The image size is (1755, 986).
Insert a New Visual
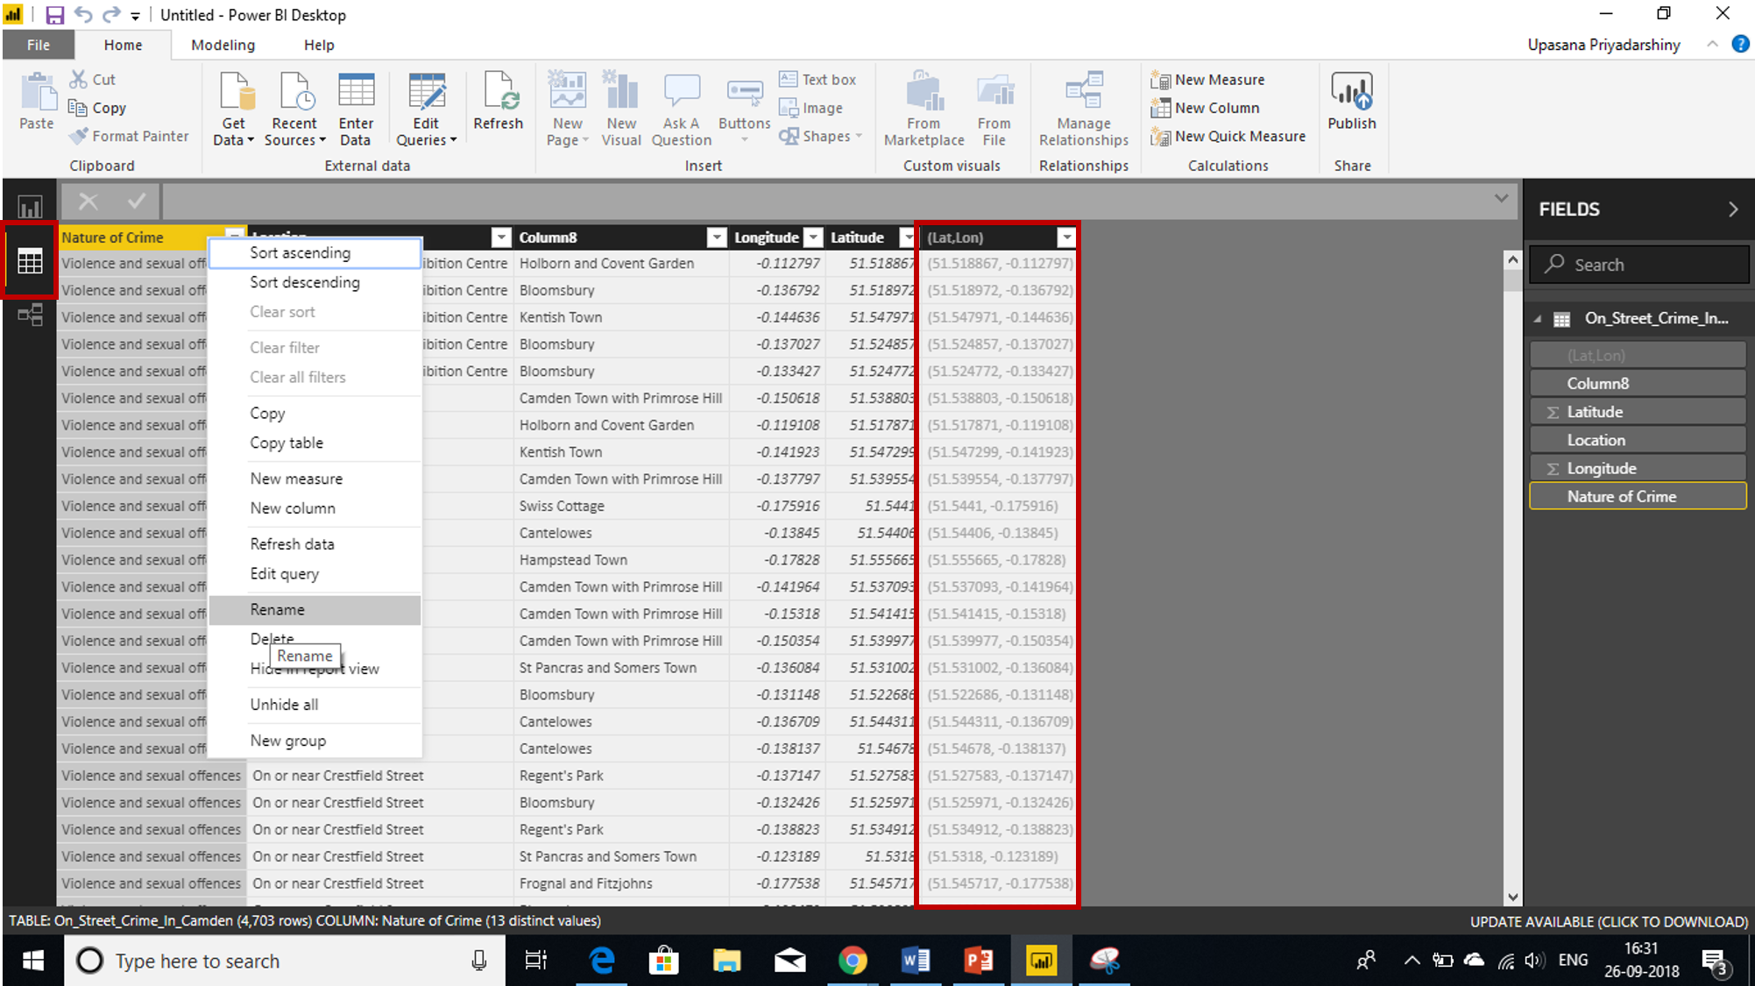click(x=621, y=110)
